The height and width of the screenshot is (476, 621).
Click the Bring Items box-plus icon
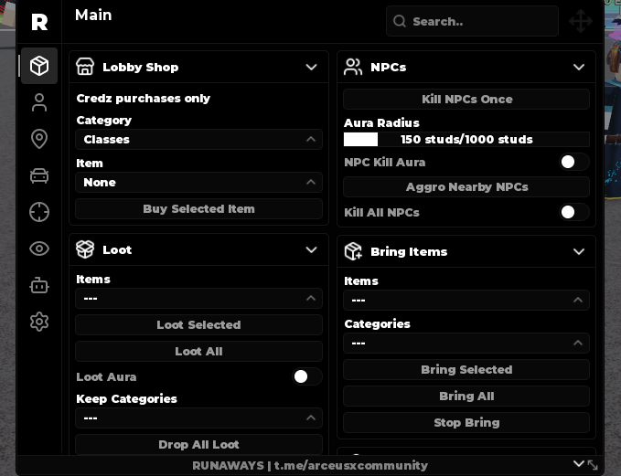tap(353, 251)
